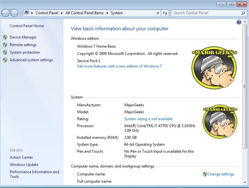
Task: Open Help with blue question mark icon
Action: click(239, 22)
